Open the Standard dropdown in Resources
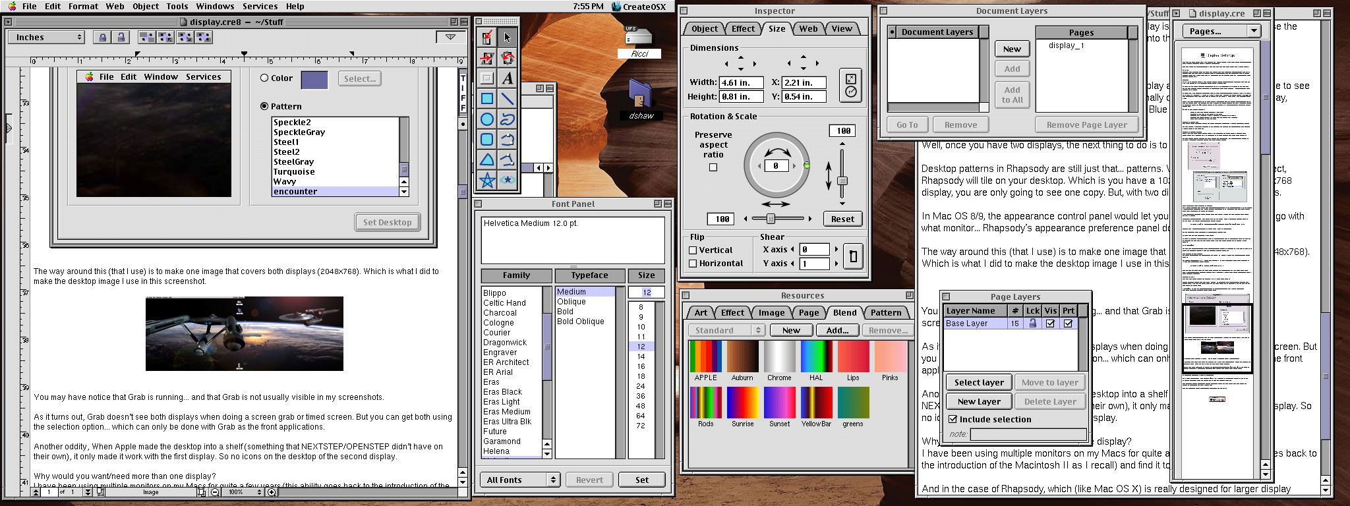This screenshot has width=1350, height=506. [x=726, y=330]
